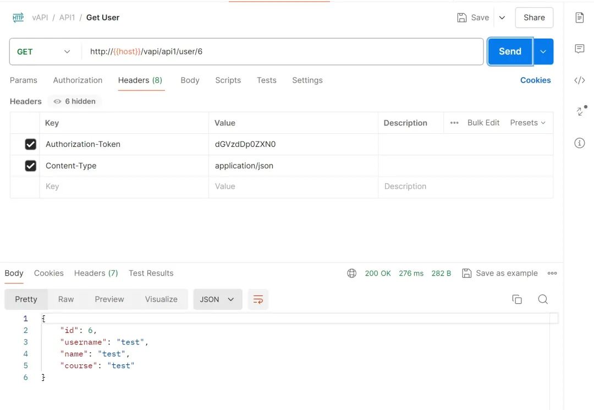Click the application/json value cell
The width and height of the screenshot is (594, 410).
point(293,166)
